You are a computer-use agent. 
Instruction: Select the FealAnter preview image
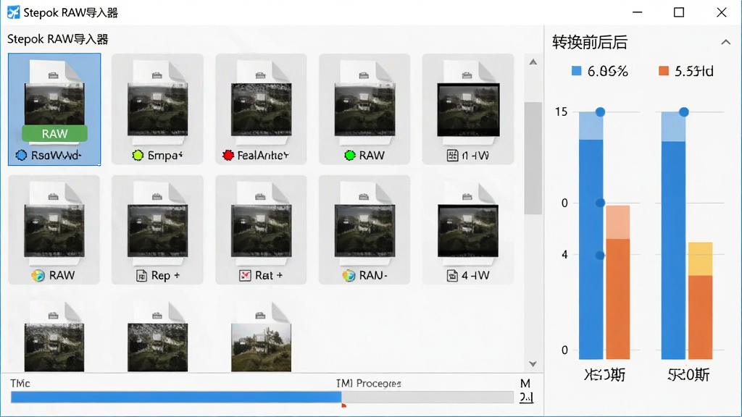261,109
